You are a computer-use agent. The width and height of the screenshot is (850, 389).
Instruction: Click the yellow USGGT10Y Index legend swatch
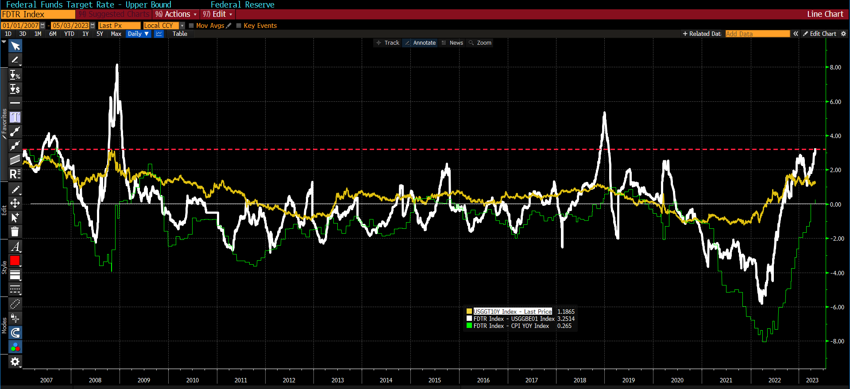(x=469, y=312)
